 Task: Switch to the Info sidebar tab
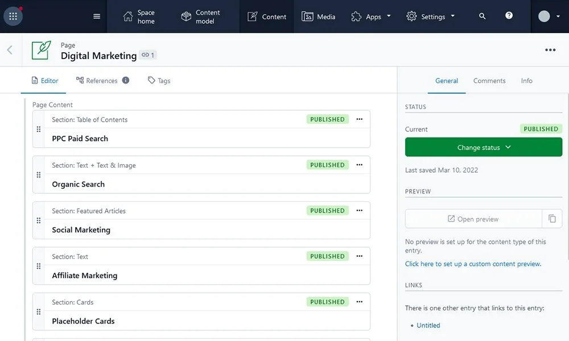pyautogui.click(x=526, y=81)
